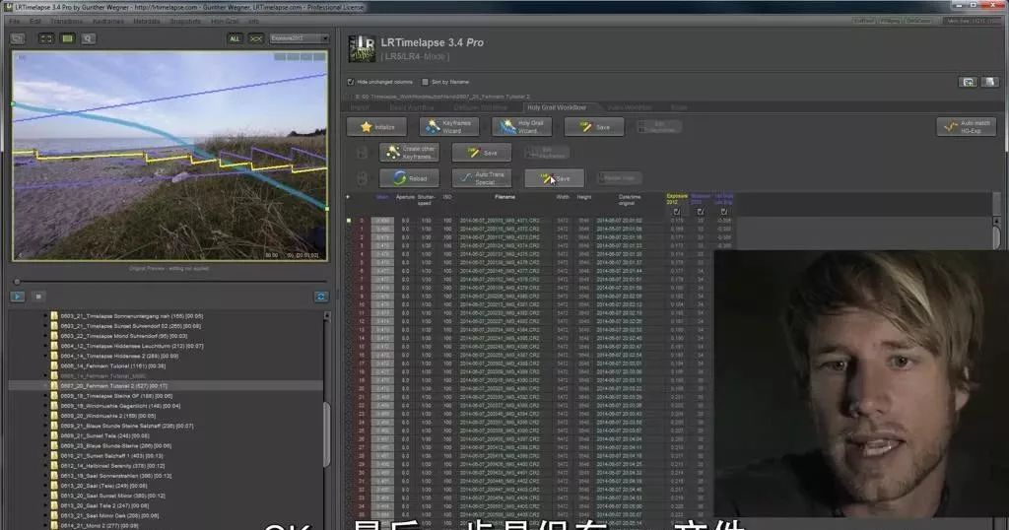
Task: Click Save next to Holy Grail Wizard
Action: pos(594,127)
